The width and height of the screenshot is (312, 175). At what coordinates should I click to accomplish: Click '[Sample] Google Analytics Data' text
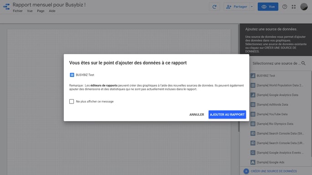277,95
